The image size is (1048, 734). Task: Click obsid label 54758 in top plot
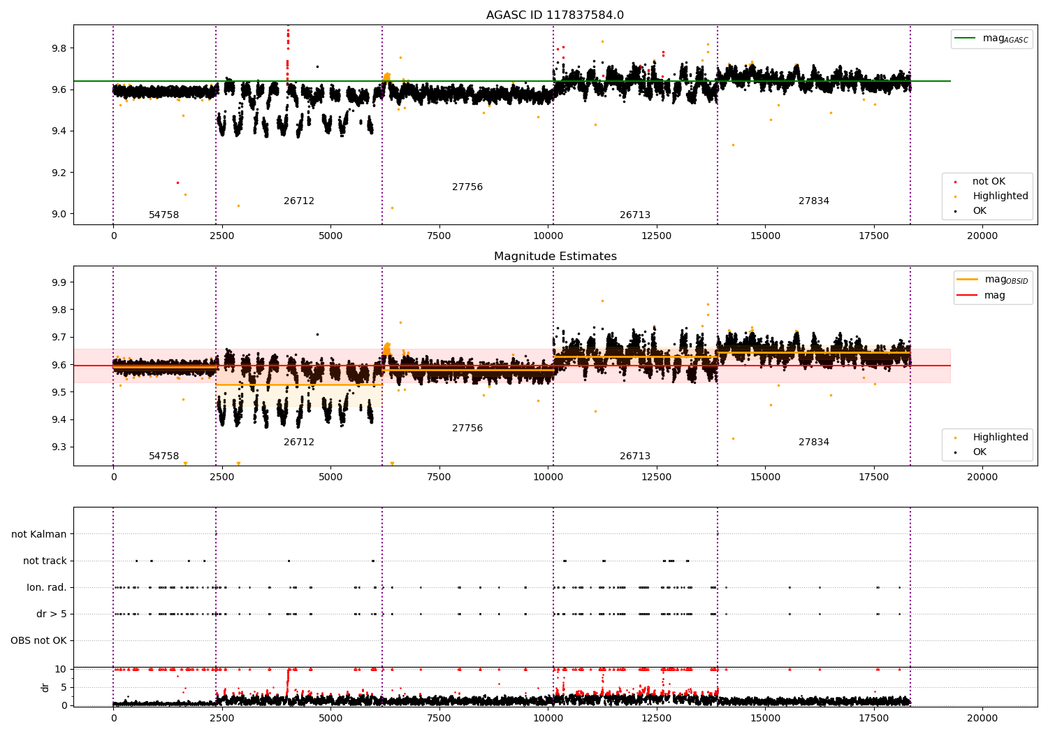[x=164, y=215]
